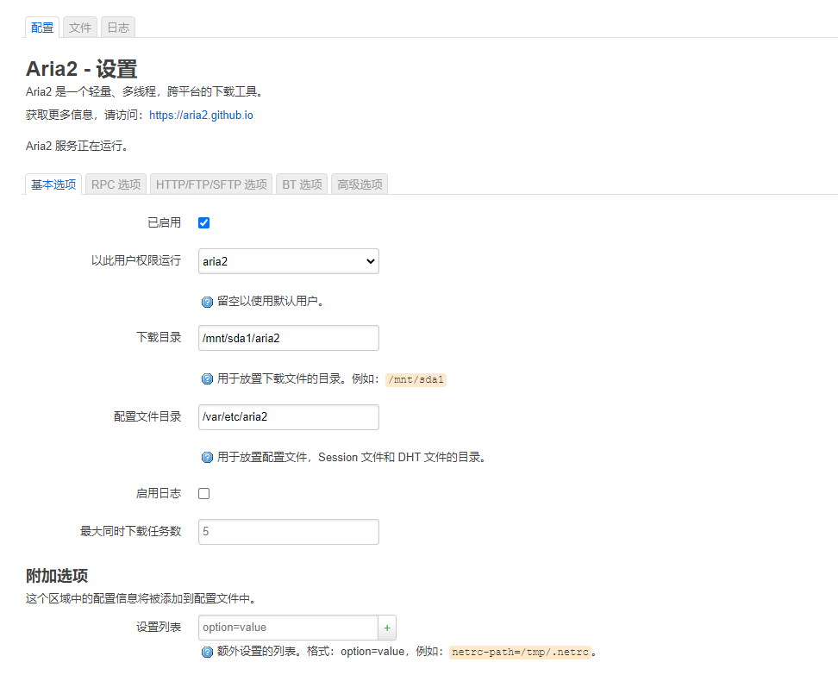Screen dimensions: 838x675
Task: Click the 设置列表 label
Action: coord(159,627)
